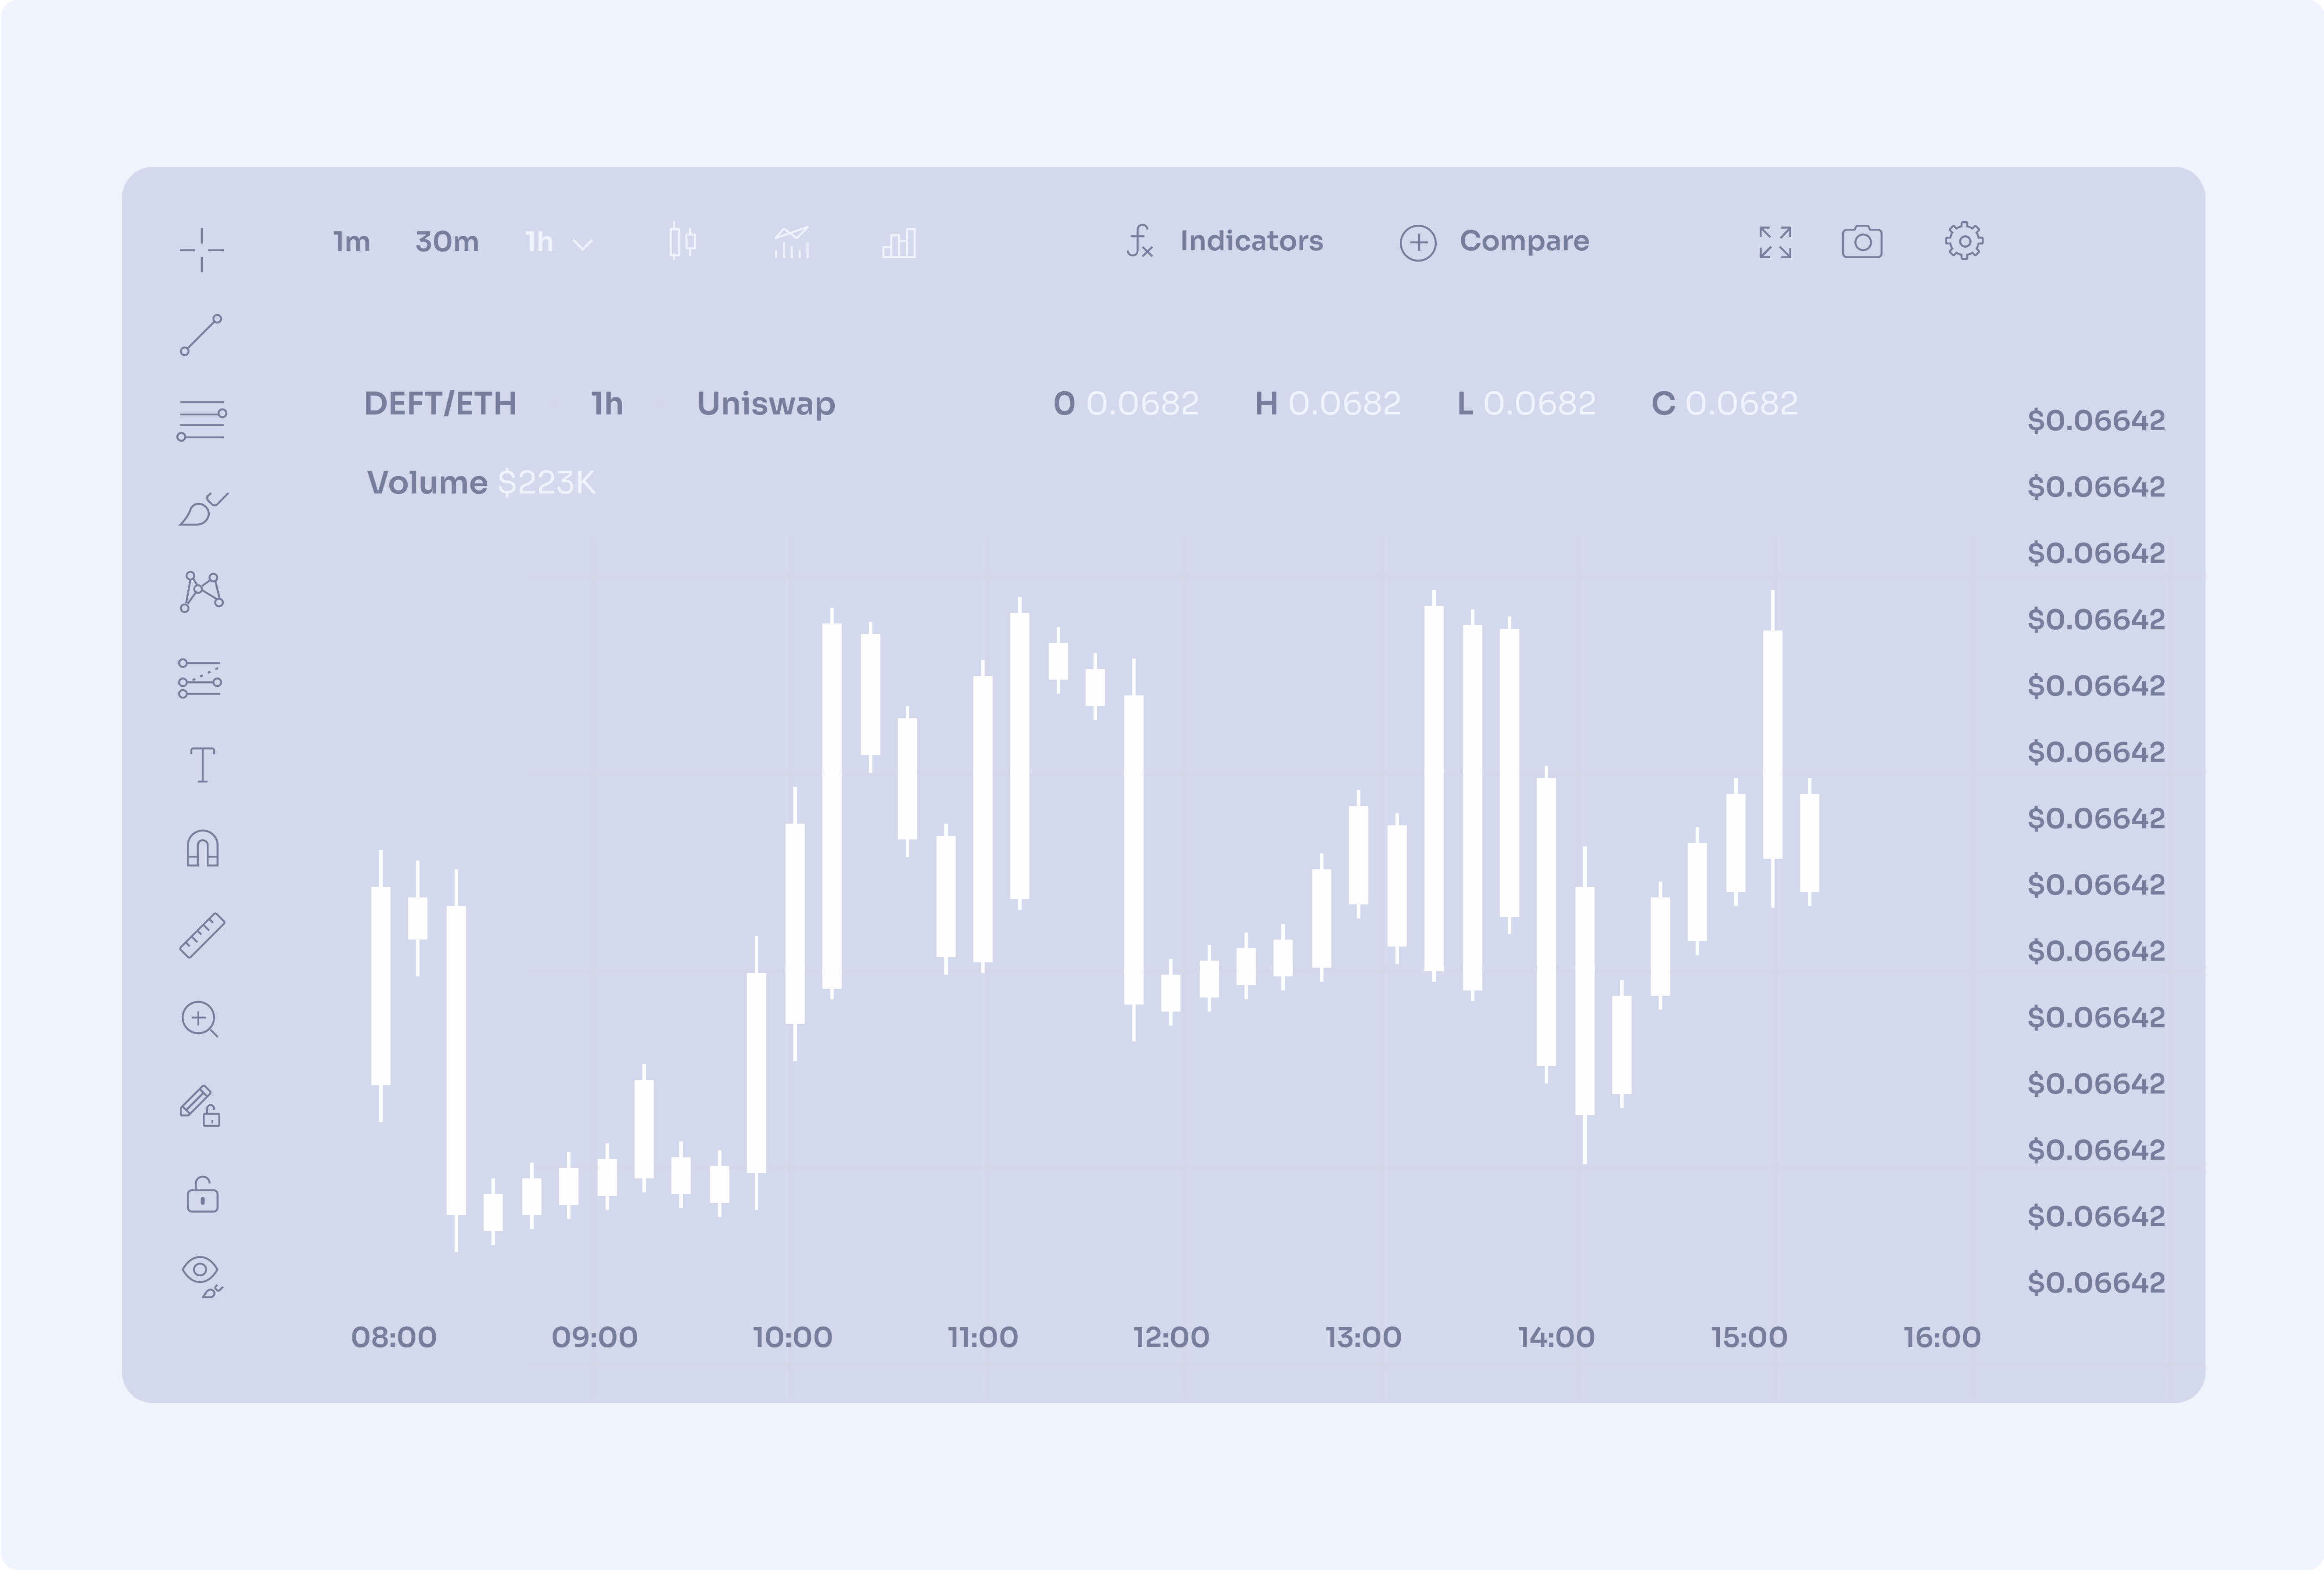Take a screenshot of the chart
2324x1570 pixels.
pos(1861,242)
